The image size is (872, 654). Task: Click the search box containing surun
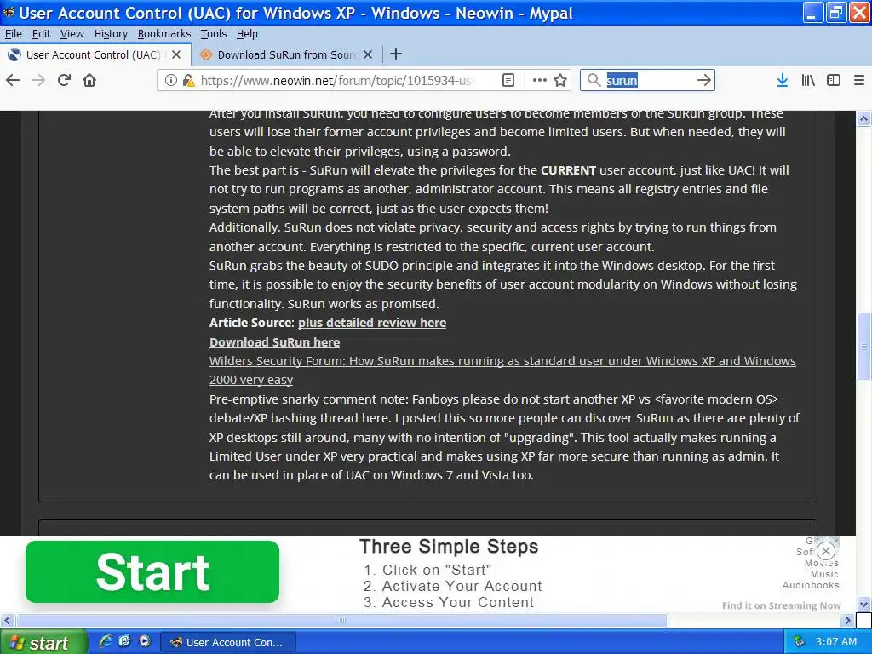(x=648, y=81)
